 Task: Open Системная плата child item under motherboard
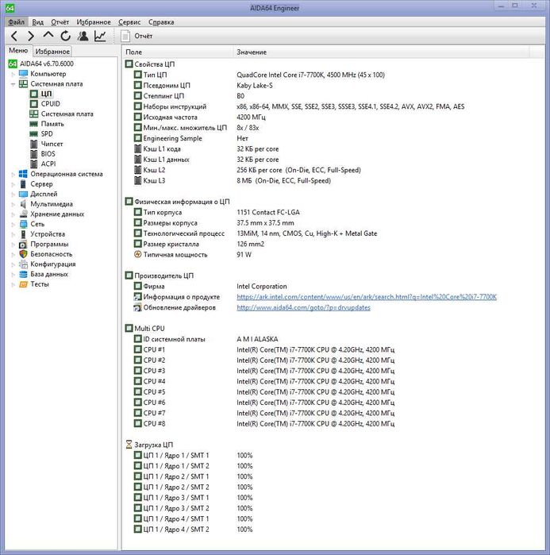(x=62, y=114)
